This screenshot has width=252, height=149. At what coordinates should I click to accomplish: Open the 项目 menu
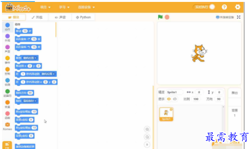[45, 7]
